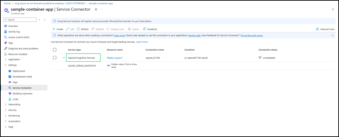Collapse the OpenAI connection row chevron
The height and width of the screenshot is (137, 339).
[63, 58]
